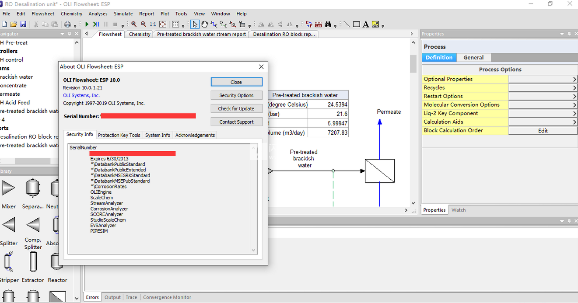The width and height of the screenshot is (578, 303).
Task: Click the Contact Support button
Action: coord(236,122)
